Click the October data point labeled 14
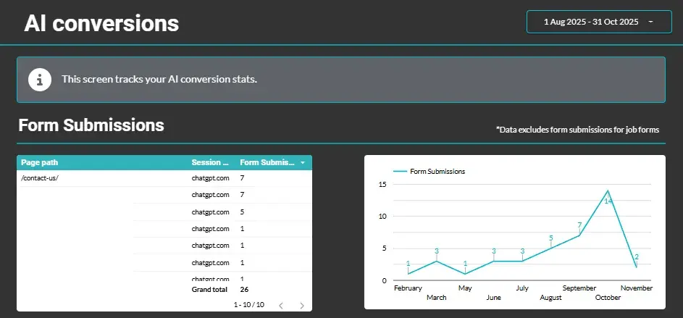This screenshot has height=318, width=683. pyautogui.click(x=608, y=191)
